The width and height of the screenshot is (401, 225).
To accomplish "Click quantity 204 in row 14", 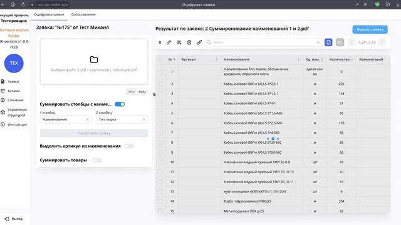I will tap(341, 201).
